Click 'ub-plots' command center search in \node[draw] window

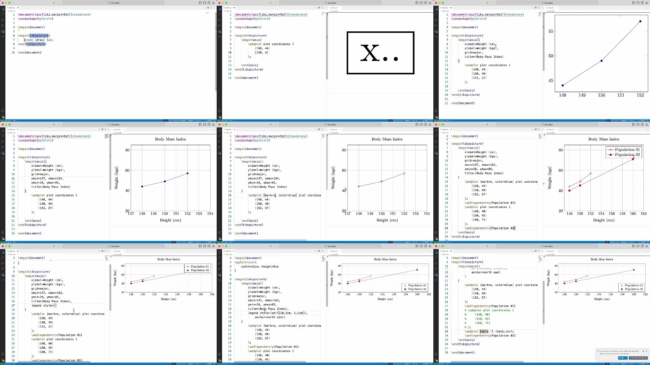click(x=113, y=3)
